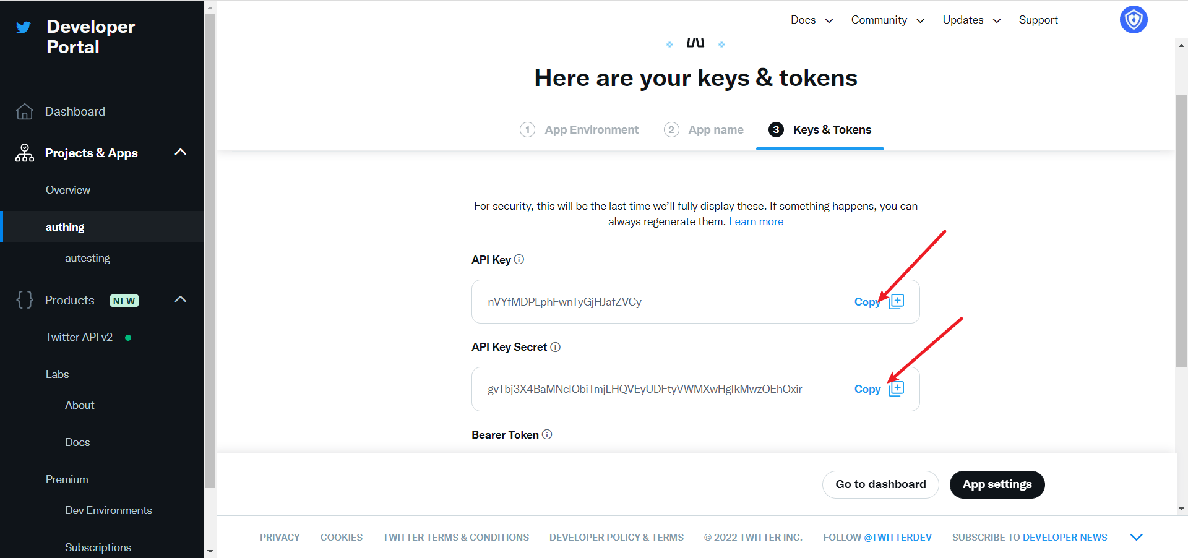The image size is (1188, 558).
Task: Show info for API Key Secret
Action: [556, 347]
